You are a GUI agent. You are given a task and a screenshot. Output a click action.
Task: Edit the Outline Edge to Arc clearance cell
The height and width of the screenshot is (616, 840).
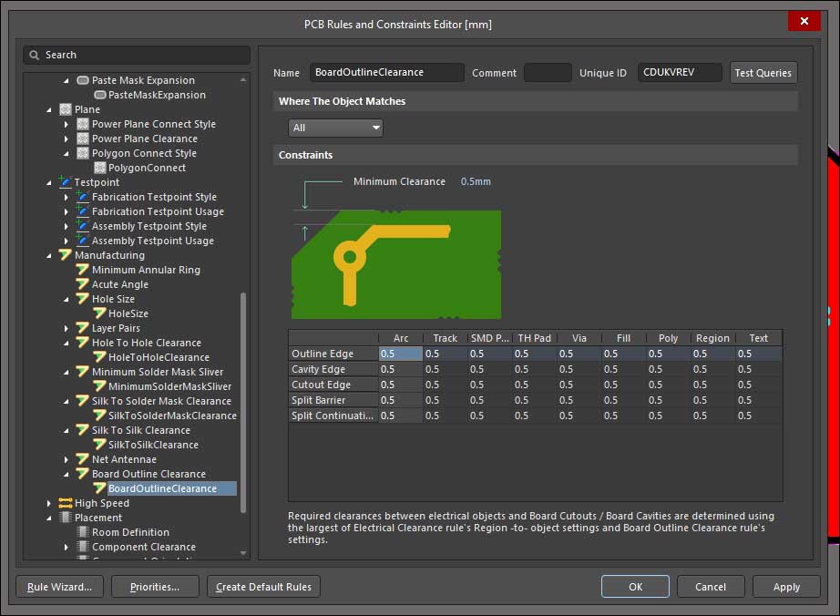tap(400, 354)
